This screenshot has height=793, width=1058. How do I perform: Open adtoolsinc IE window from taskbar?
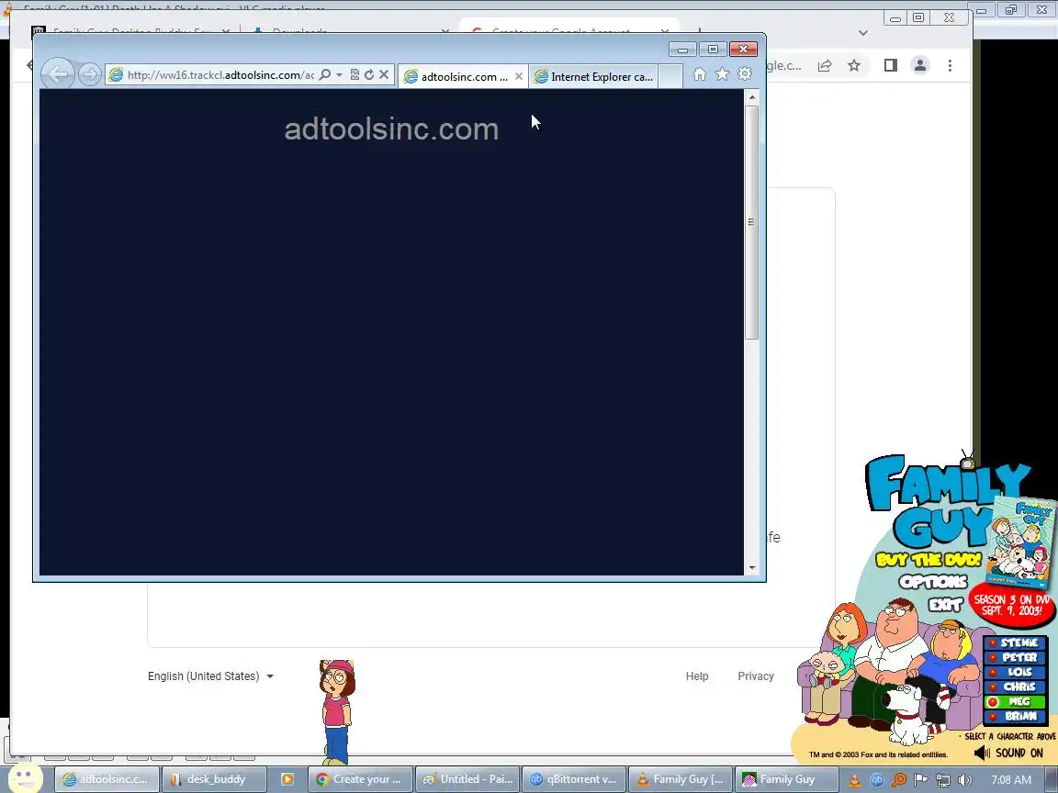click(x=107, y=779)
